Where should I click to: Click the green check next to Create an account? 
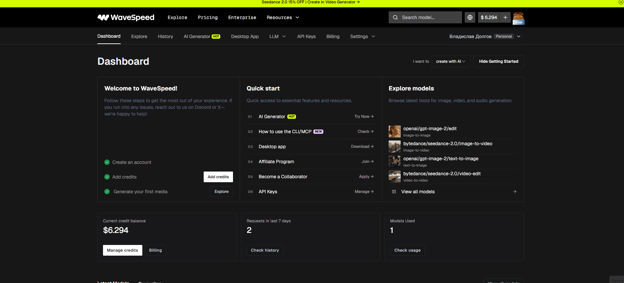[107, 162]
